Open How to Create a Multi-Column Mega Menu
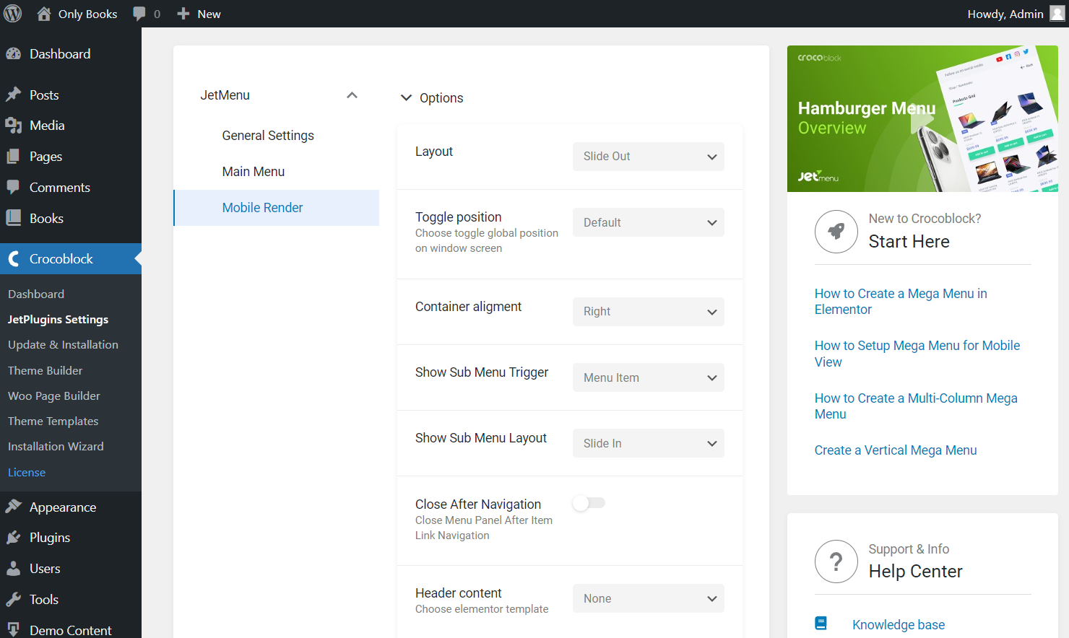 pos(916,406)
